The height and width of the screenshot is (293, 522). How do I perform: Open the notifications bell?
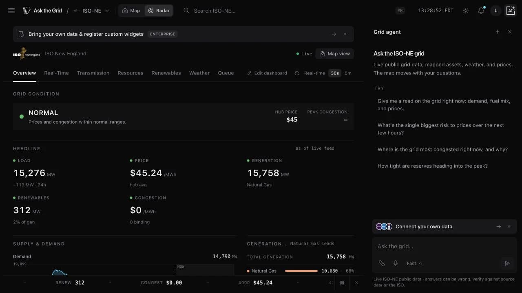tap(481, 11)
